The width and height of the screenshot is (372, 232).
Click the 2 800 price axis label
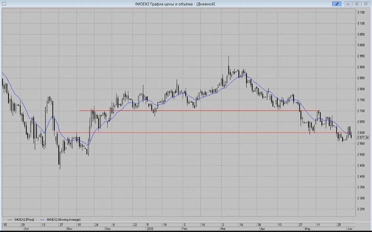click(361, 89)
